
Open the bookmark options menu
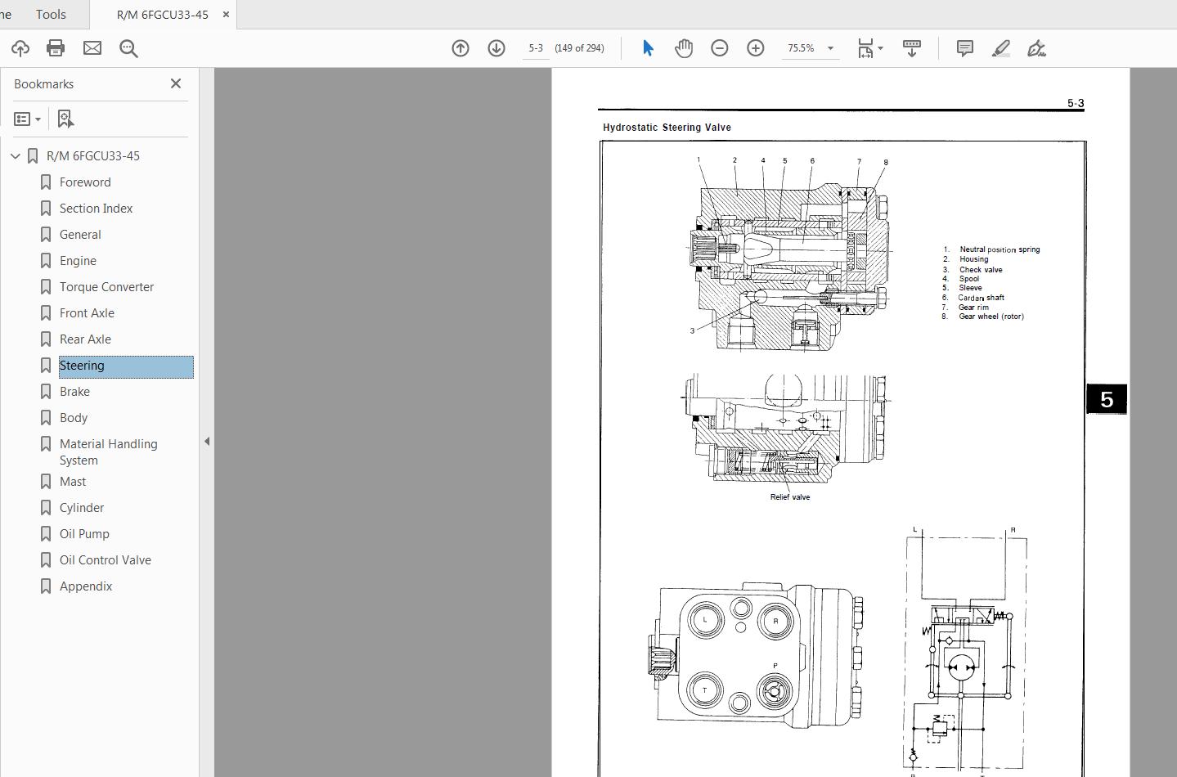click(27, 119)
